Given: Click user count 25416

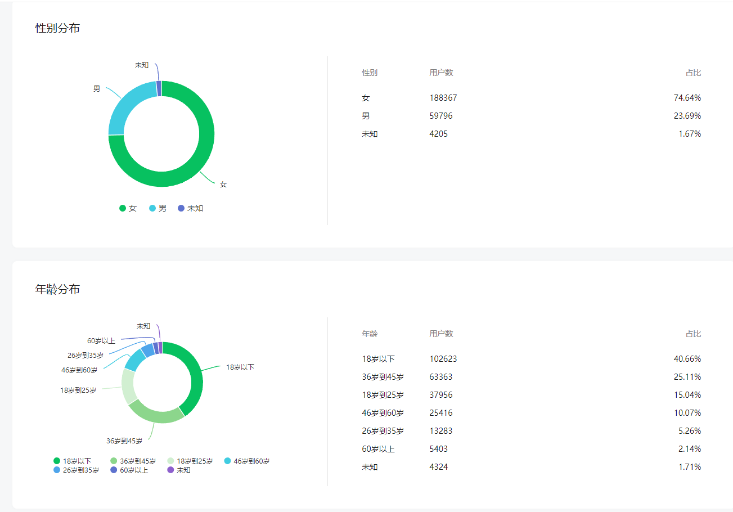Looking at the screenshot, I should 441,413.
